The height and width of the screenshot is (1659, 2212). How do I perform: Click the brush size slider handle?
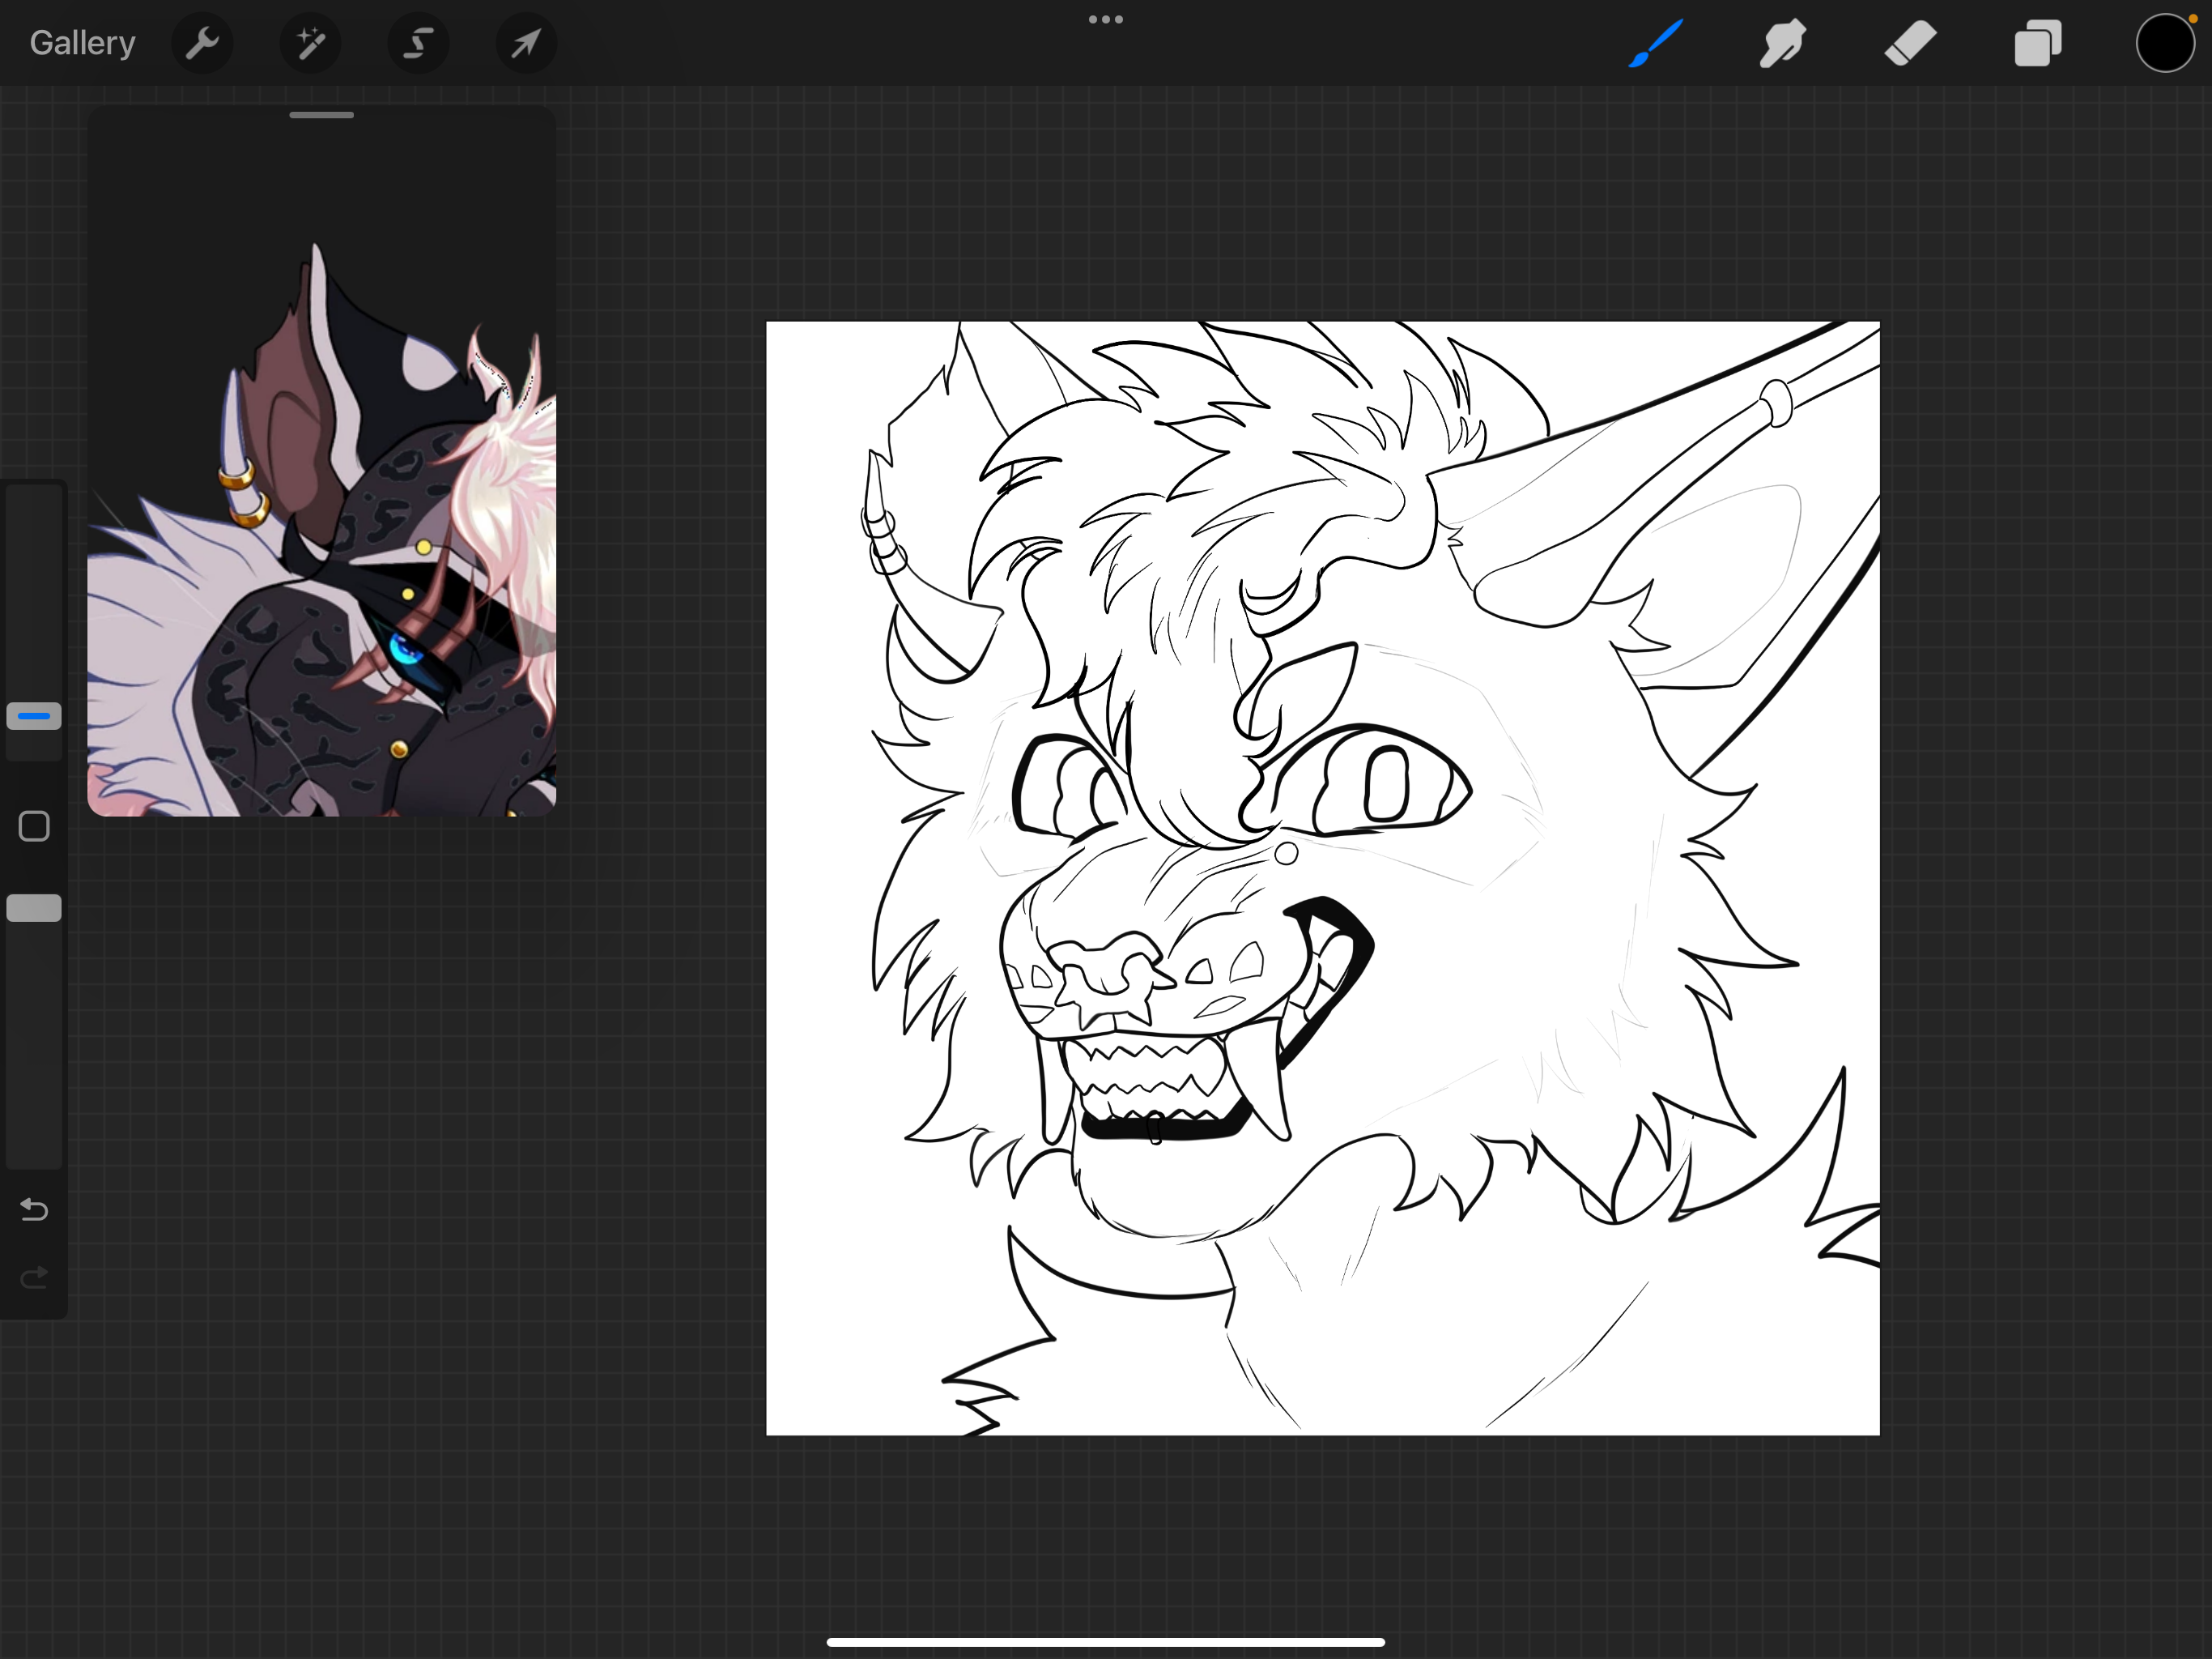[x=34, y=716]
